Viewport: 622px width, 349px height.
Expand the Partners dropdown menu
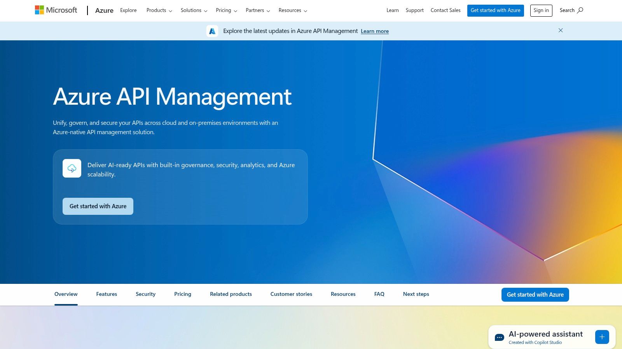tap(258, 10)
